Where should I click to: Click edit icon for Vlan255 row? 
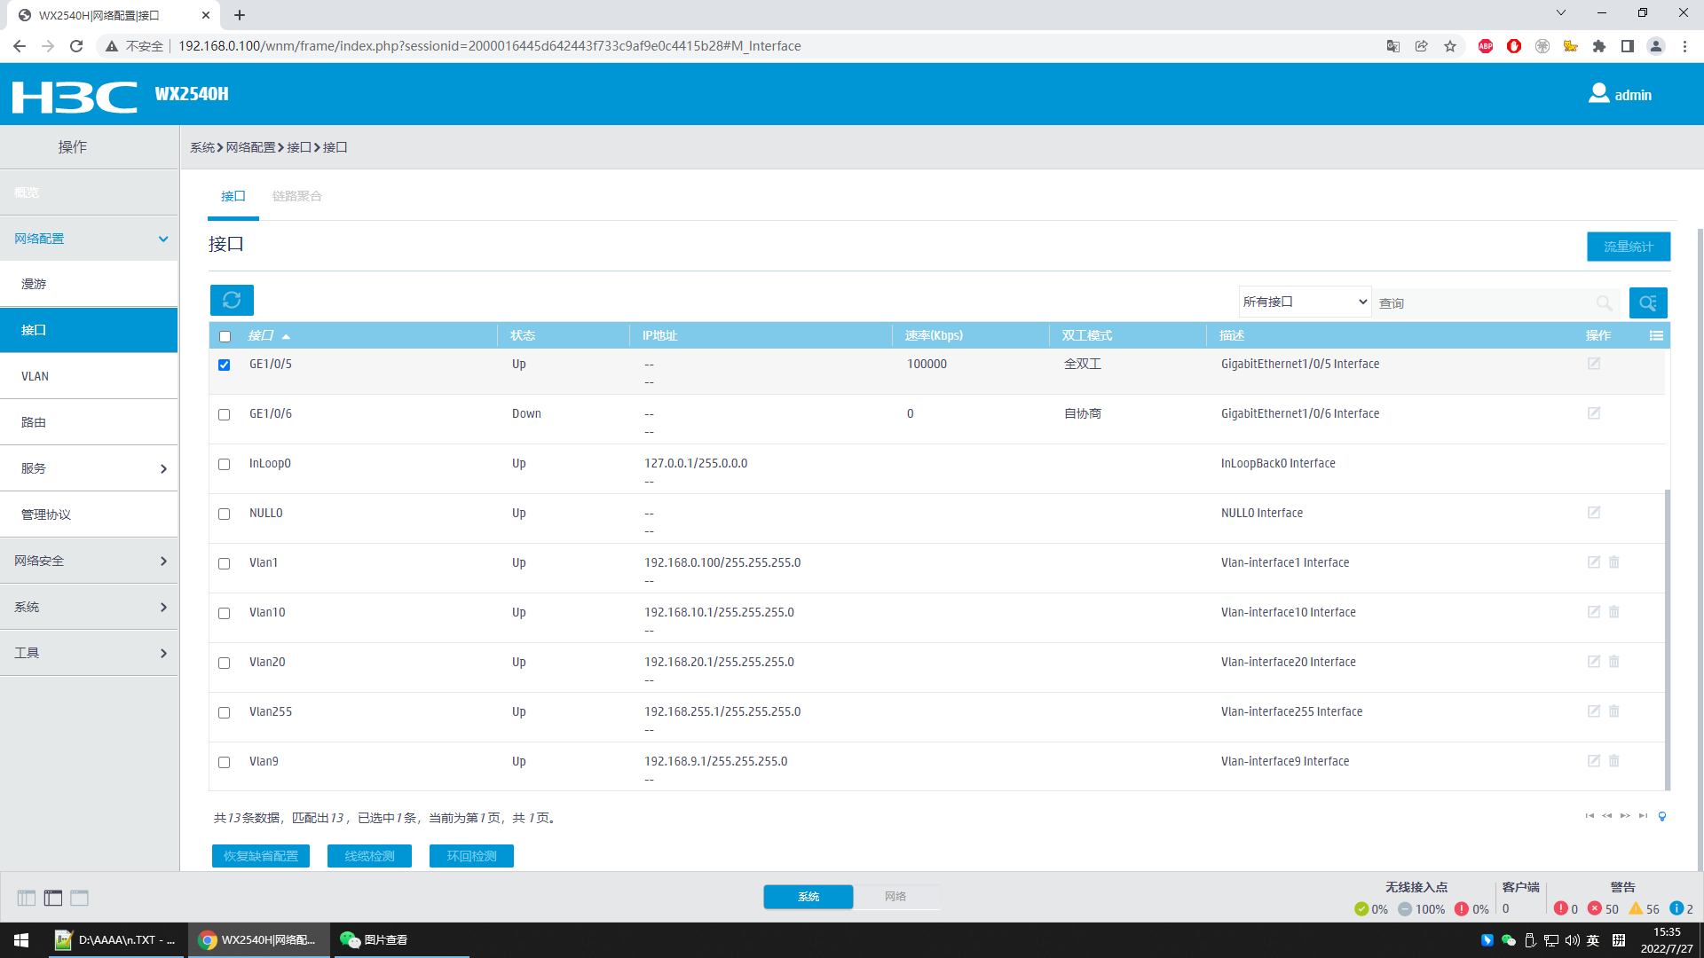(x=1593, y=711)
